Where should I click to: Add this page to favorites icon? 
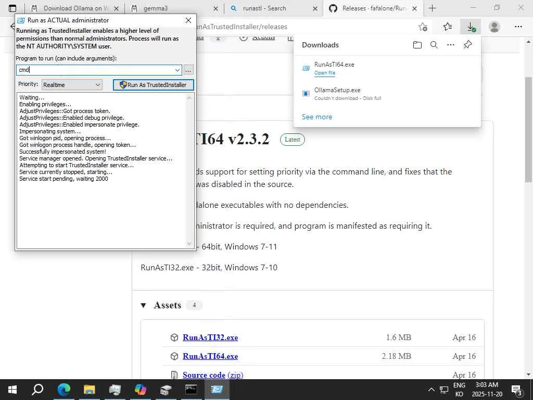pos(423,27)
